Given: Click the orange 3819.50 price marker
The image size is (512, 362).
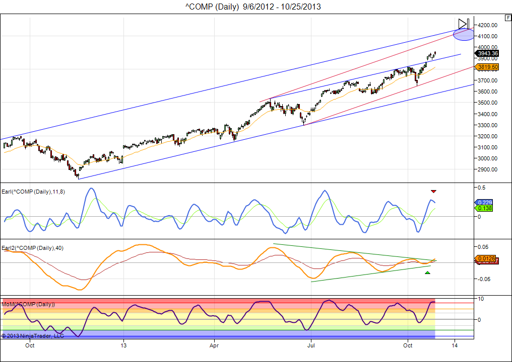Looking at the screenshot, I should [x=487, y=66].
